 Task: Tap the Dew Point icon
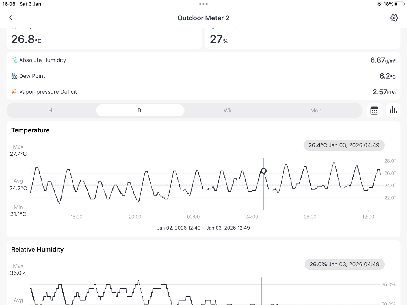pyautogui.click(x=14, y=76)
